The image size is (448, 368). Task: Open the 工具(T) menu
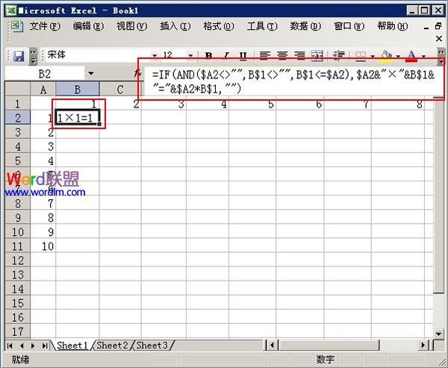click(x=262, y=26)
